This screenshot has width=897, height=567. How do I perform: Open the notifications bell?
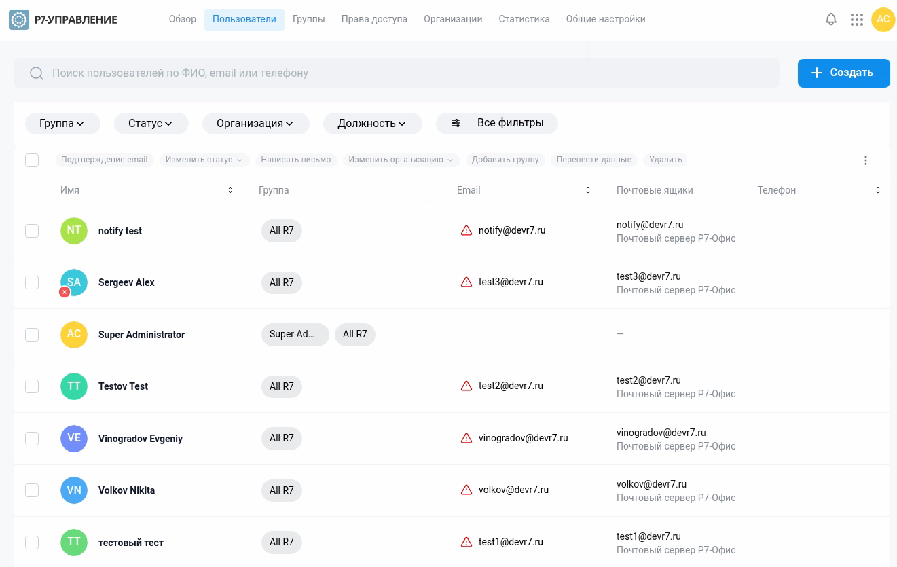pyautogui.click(x=831, y=19)
